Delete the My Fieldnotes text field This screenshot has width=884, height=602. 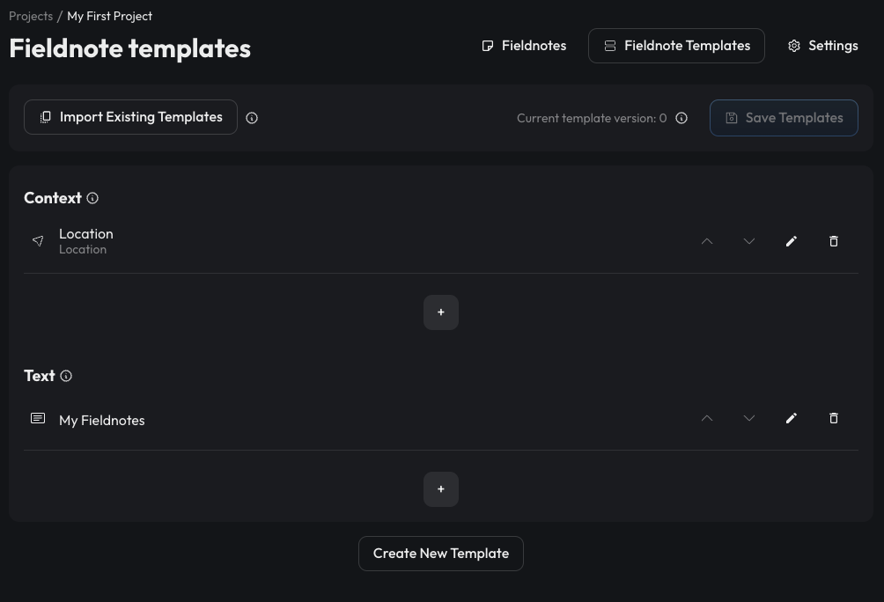833,418
